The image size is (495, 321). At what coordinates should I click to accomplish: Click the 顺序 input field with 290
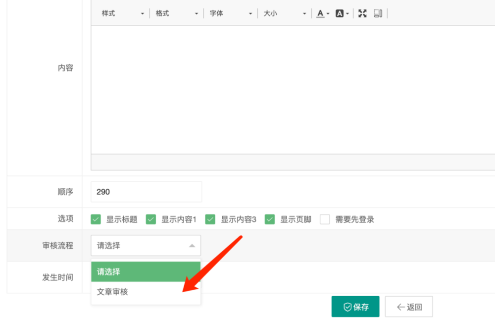tap(146, 192)
